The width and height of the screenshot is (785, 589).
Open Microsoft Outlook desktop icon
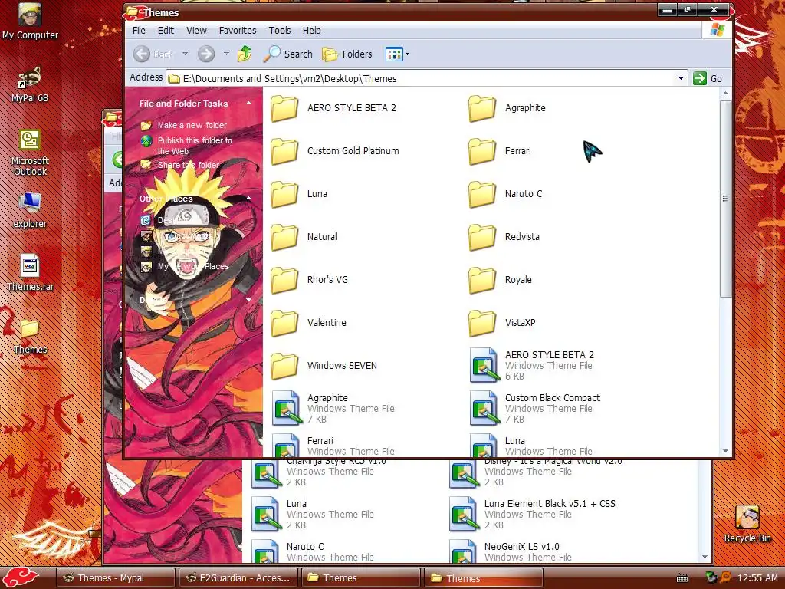(30, 153)
